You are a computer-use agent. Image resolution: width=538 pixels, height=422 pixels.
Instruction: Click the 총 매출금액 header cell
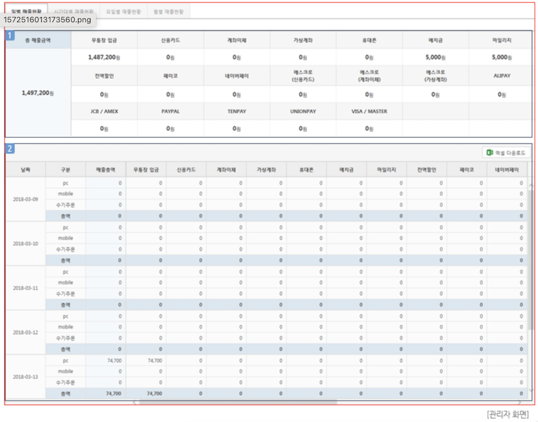pyautogui.click(x=38, y=40)
